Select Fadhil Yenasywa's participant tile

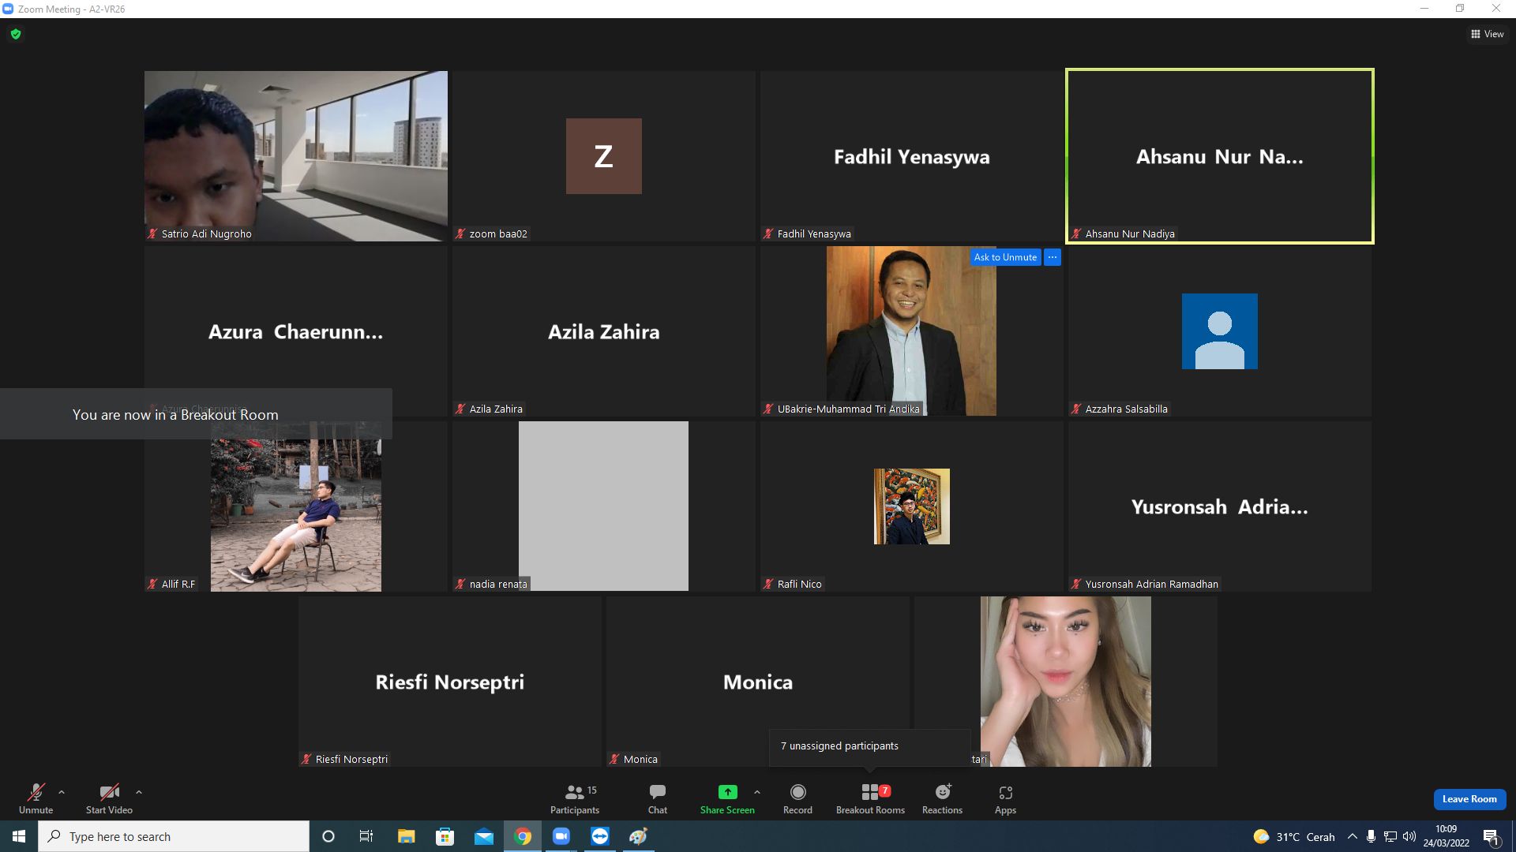pyautogui.click(x=912, y=156)
